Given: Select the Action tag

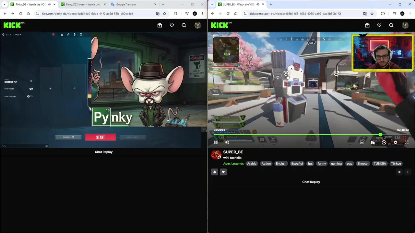Looking at the screenshot, I should coord(266,163).
